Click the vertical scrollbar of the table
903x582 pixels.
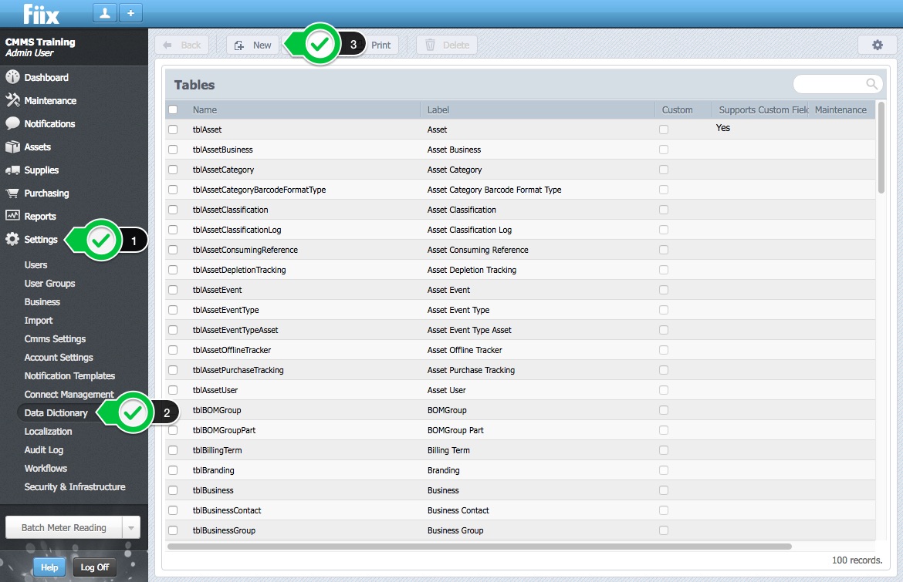881,148
